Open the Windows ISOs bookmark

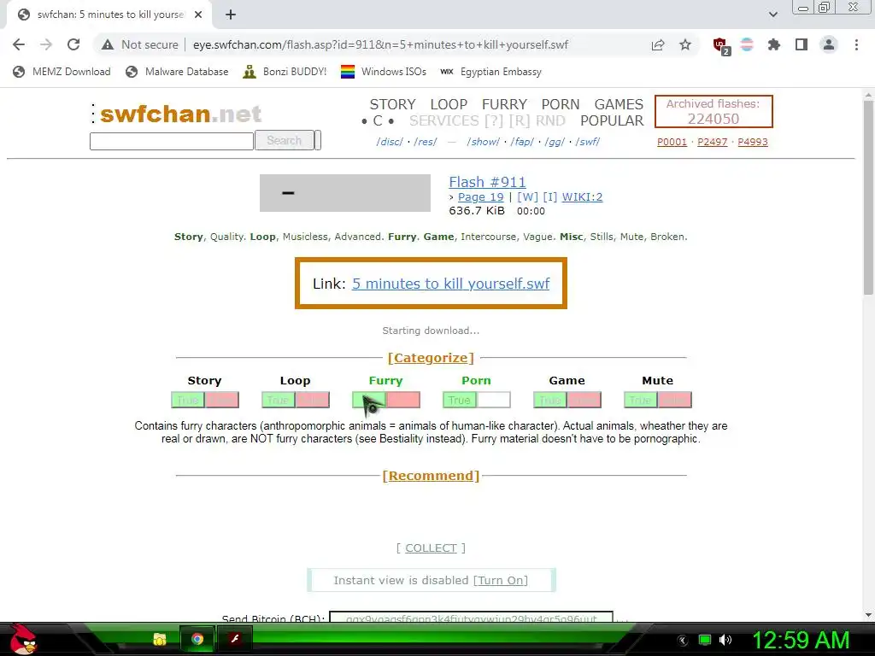pyautogui.click(x=384, y=72)
